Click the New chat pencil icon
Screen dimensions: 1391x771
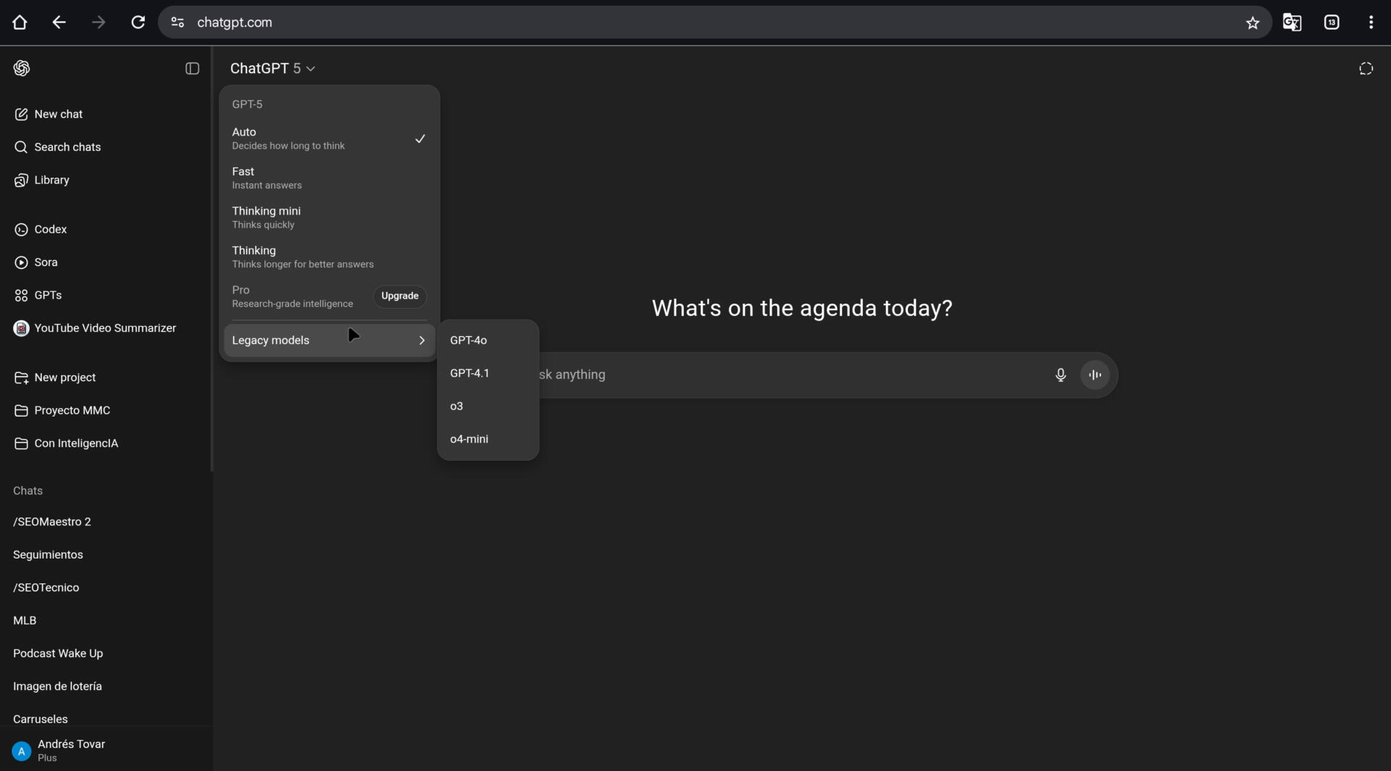click(x=21, y=114)
